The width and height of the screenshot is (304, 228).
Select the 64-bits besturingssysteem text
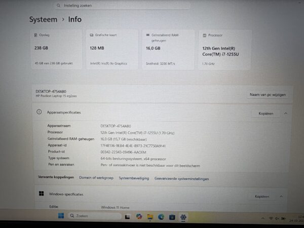coord(133,159)
